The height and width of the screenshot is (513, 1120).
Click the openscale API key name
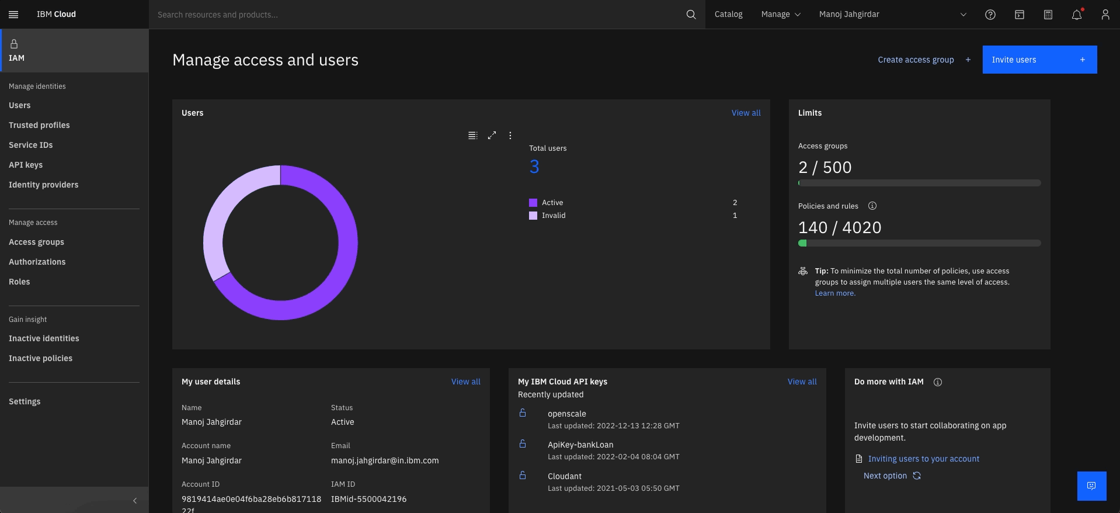[567, 414]
